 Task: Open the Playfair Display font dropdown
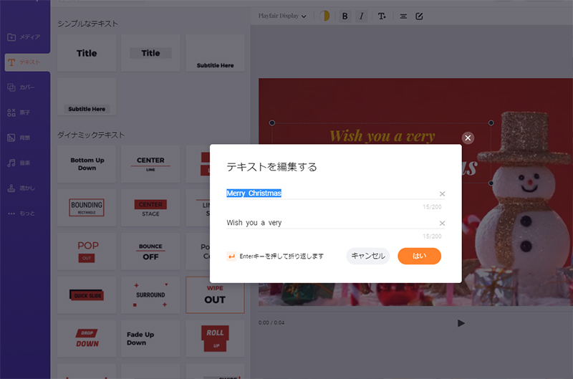283,16
